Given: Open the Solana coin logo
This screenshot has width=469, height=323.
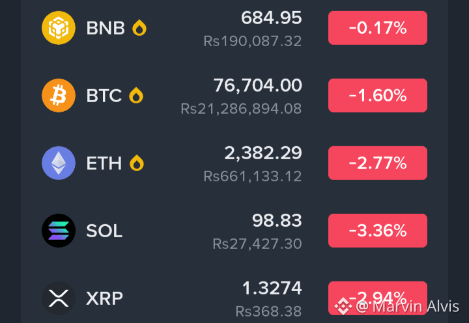Looking at the screenshot, I should point(59,231).
